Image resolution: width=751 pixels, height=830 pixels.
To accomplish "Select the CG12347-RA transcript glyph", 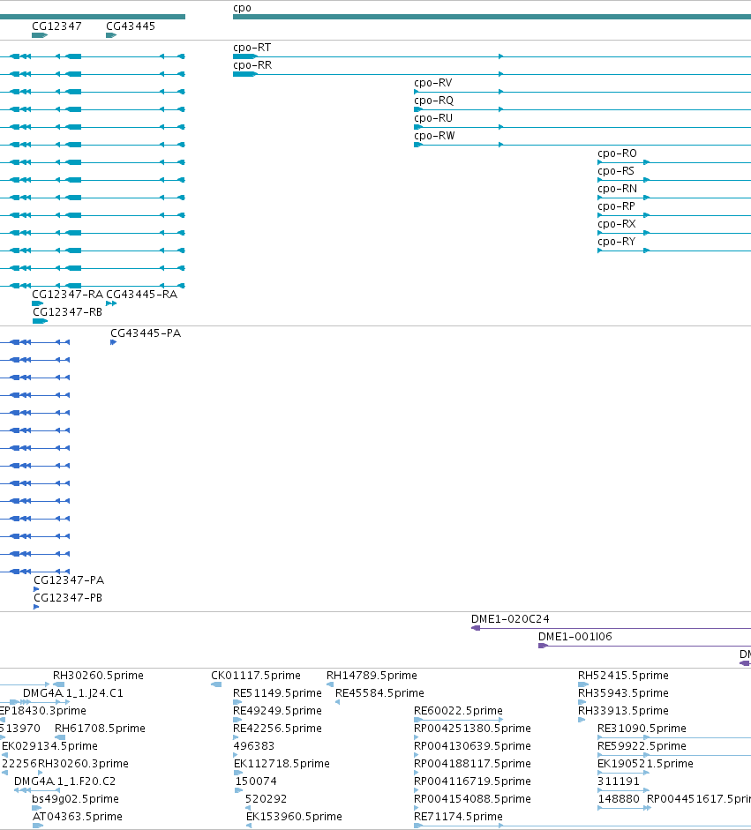I will point(38,303).
